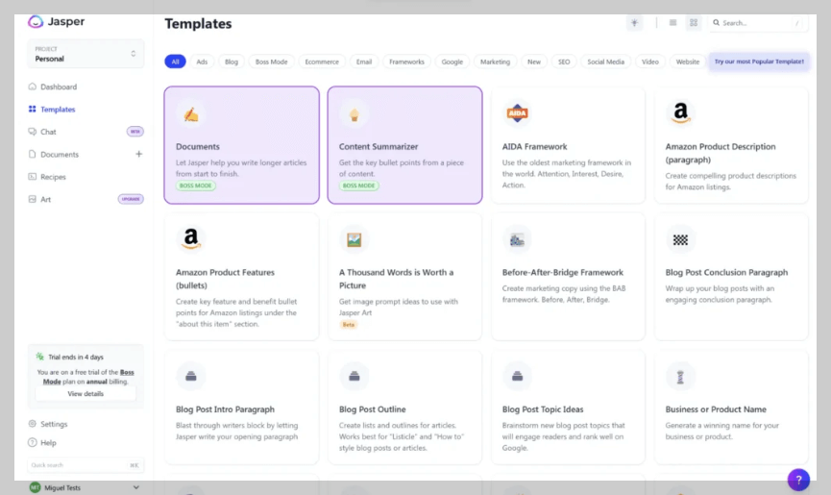Open Recipes in the sidebar
This screenshot has width=831, height=495.
point(47,177)
